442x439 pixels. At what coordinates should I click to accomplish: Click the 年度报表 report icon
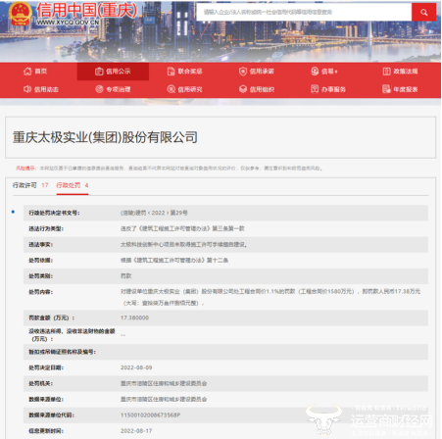pyautogui.click(x=386, y=89)
